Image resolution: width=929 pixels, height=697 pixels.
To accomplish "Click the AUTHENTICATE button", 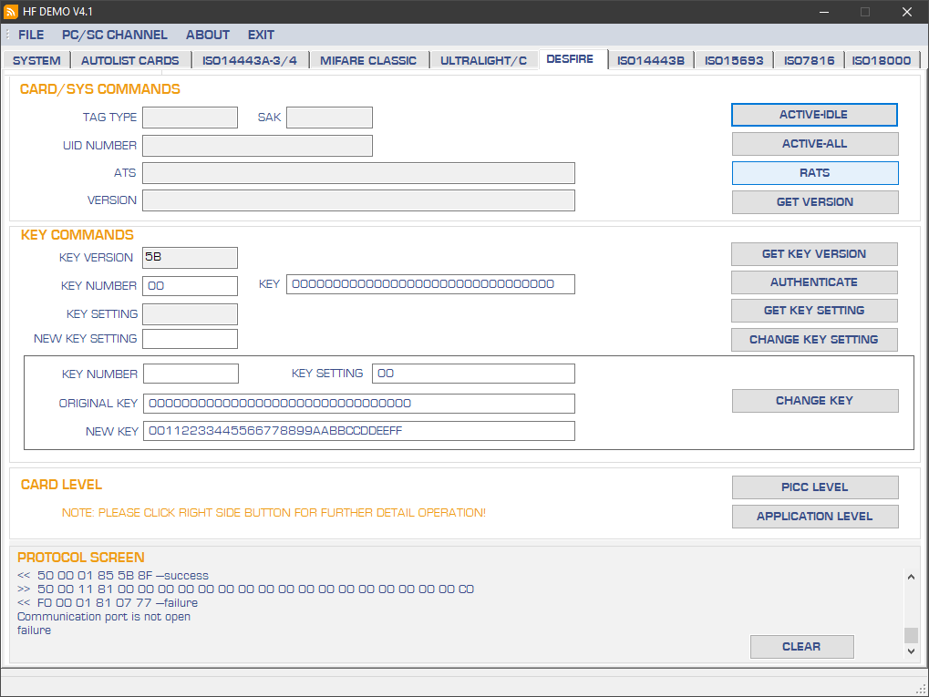I will pos(814,282).
